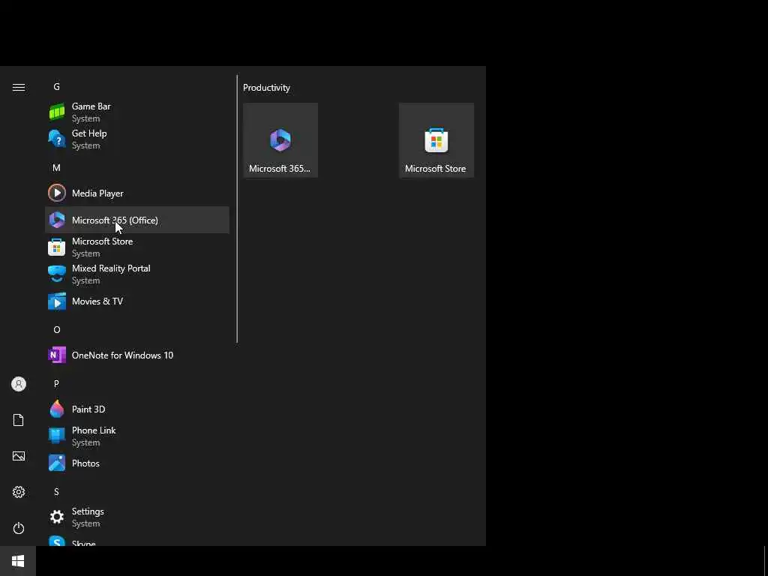The image size is (768, 576).
Task: Click 'Microsoft Store' text in app list
Action: click(102, 241)
